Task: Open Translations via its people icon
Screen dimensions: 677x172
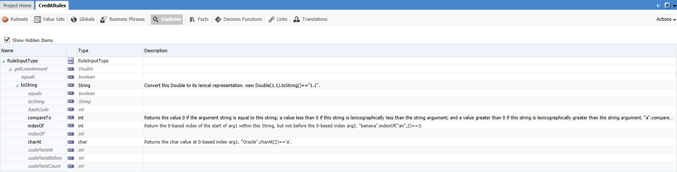Action: pyautogui.click(x=297, y=20)
